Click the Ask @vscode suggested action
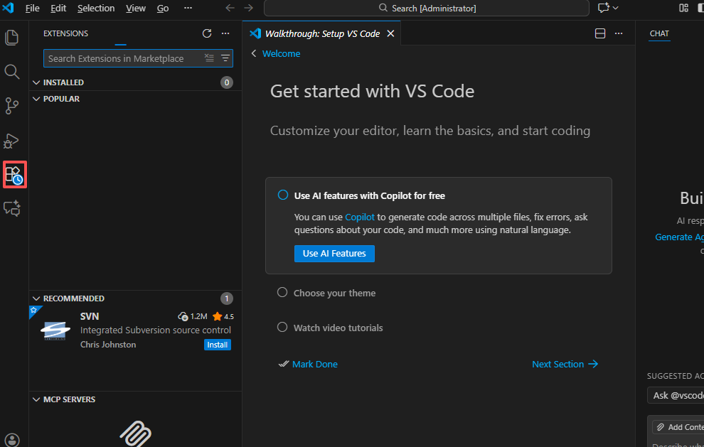The width and height of the screenshot is (704, 447). point(676,395)
